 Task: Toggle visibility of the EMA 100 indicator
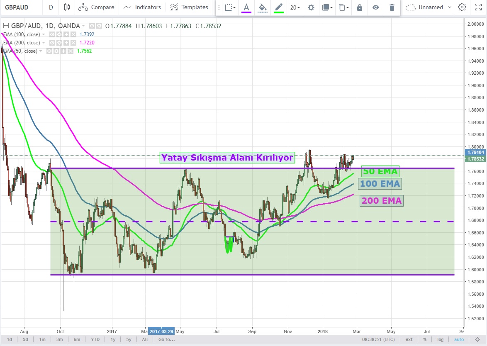52,34
